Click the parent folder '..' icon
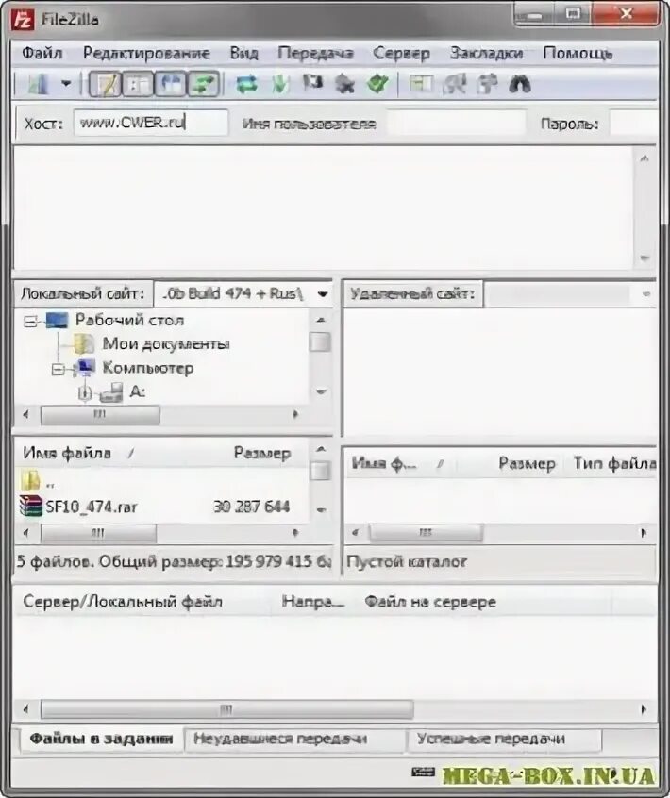Image resolution: width=670 pixels, height=798 pixels. coord(30,480)
